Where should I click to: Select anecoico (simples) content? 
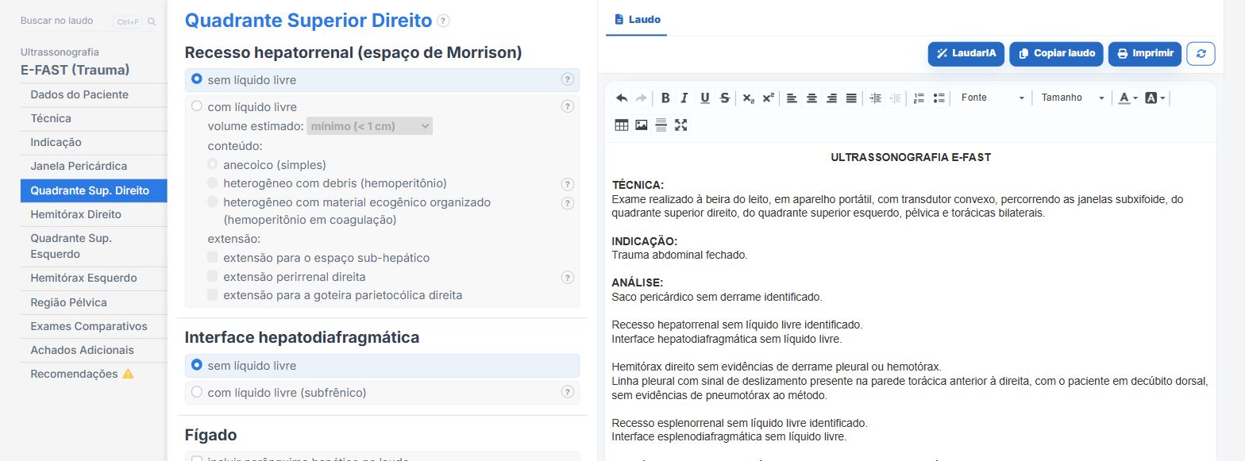click(x=213, y=165)
